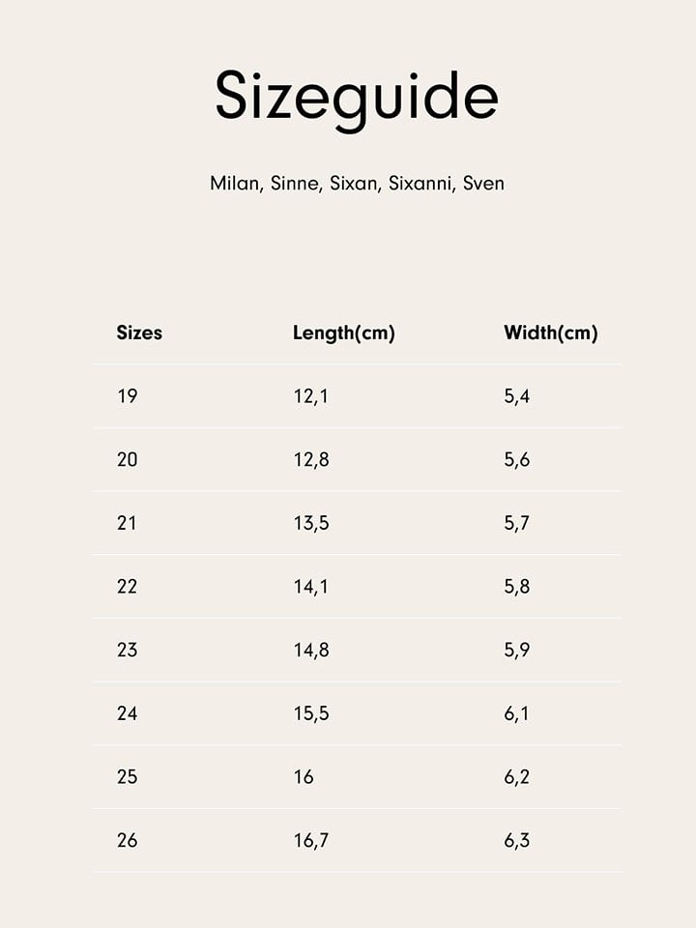Select the Length(cm) column header
This screenshot has width=696, height=928.
(x=343, y=333)
